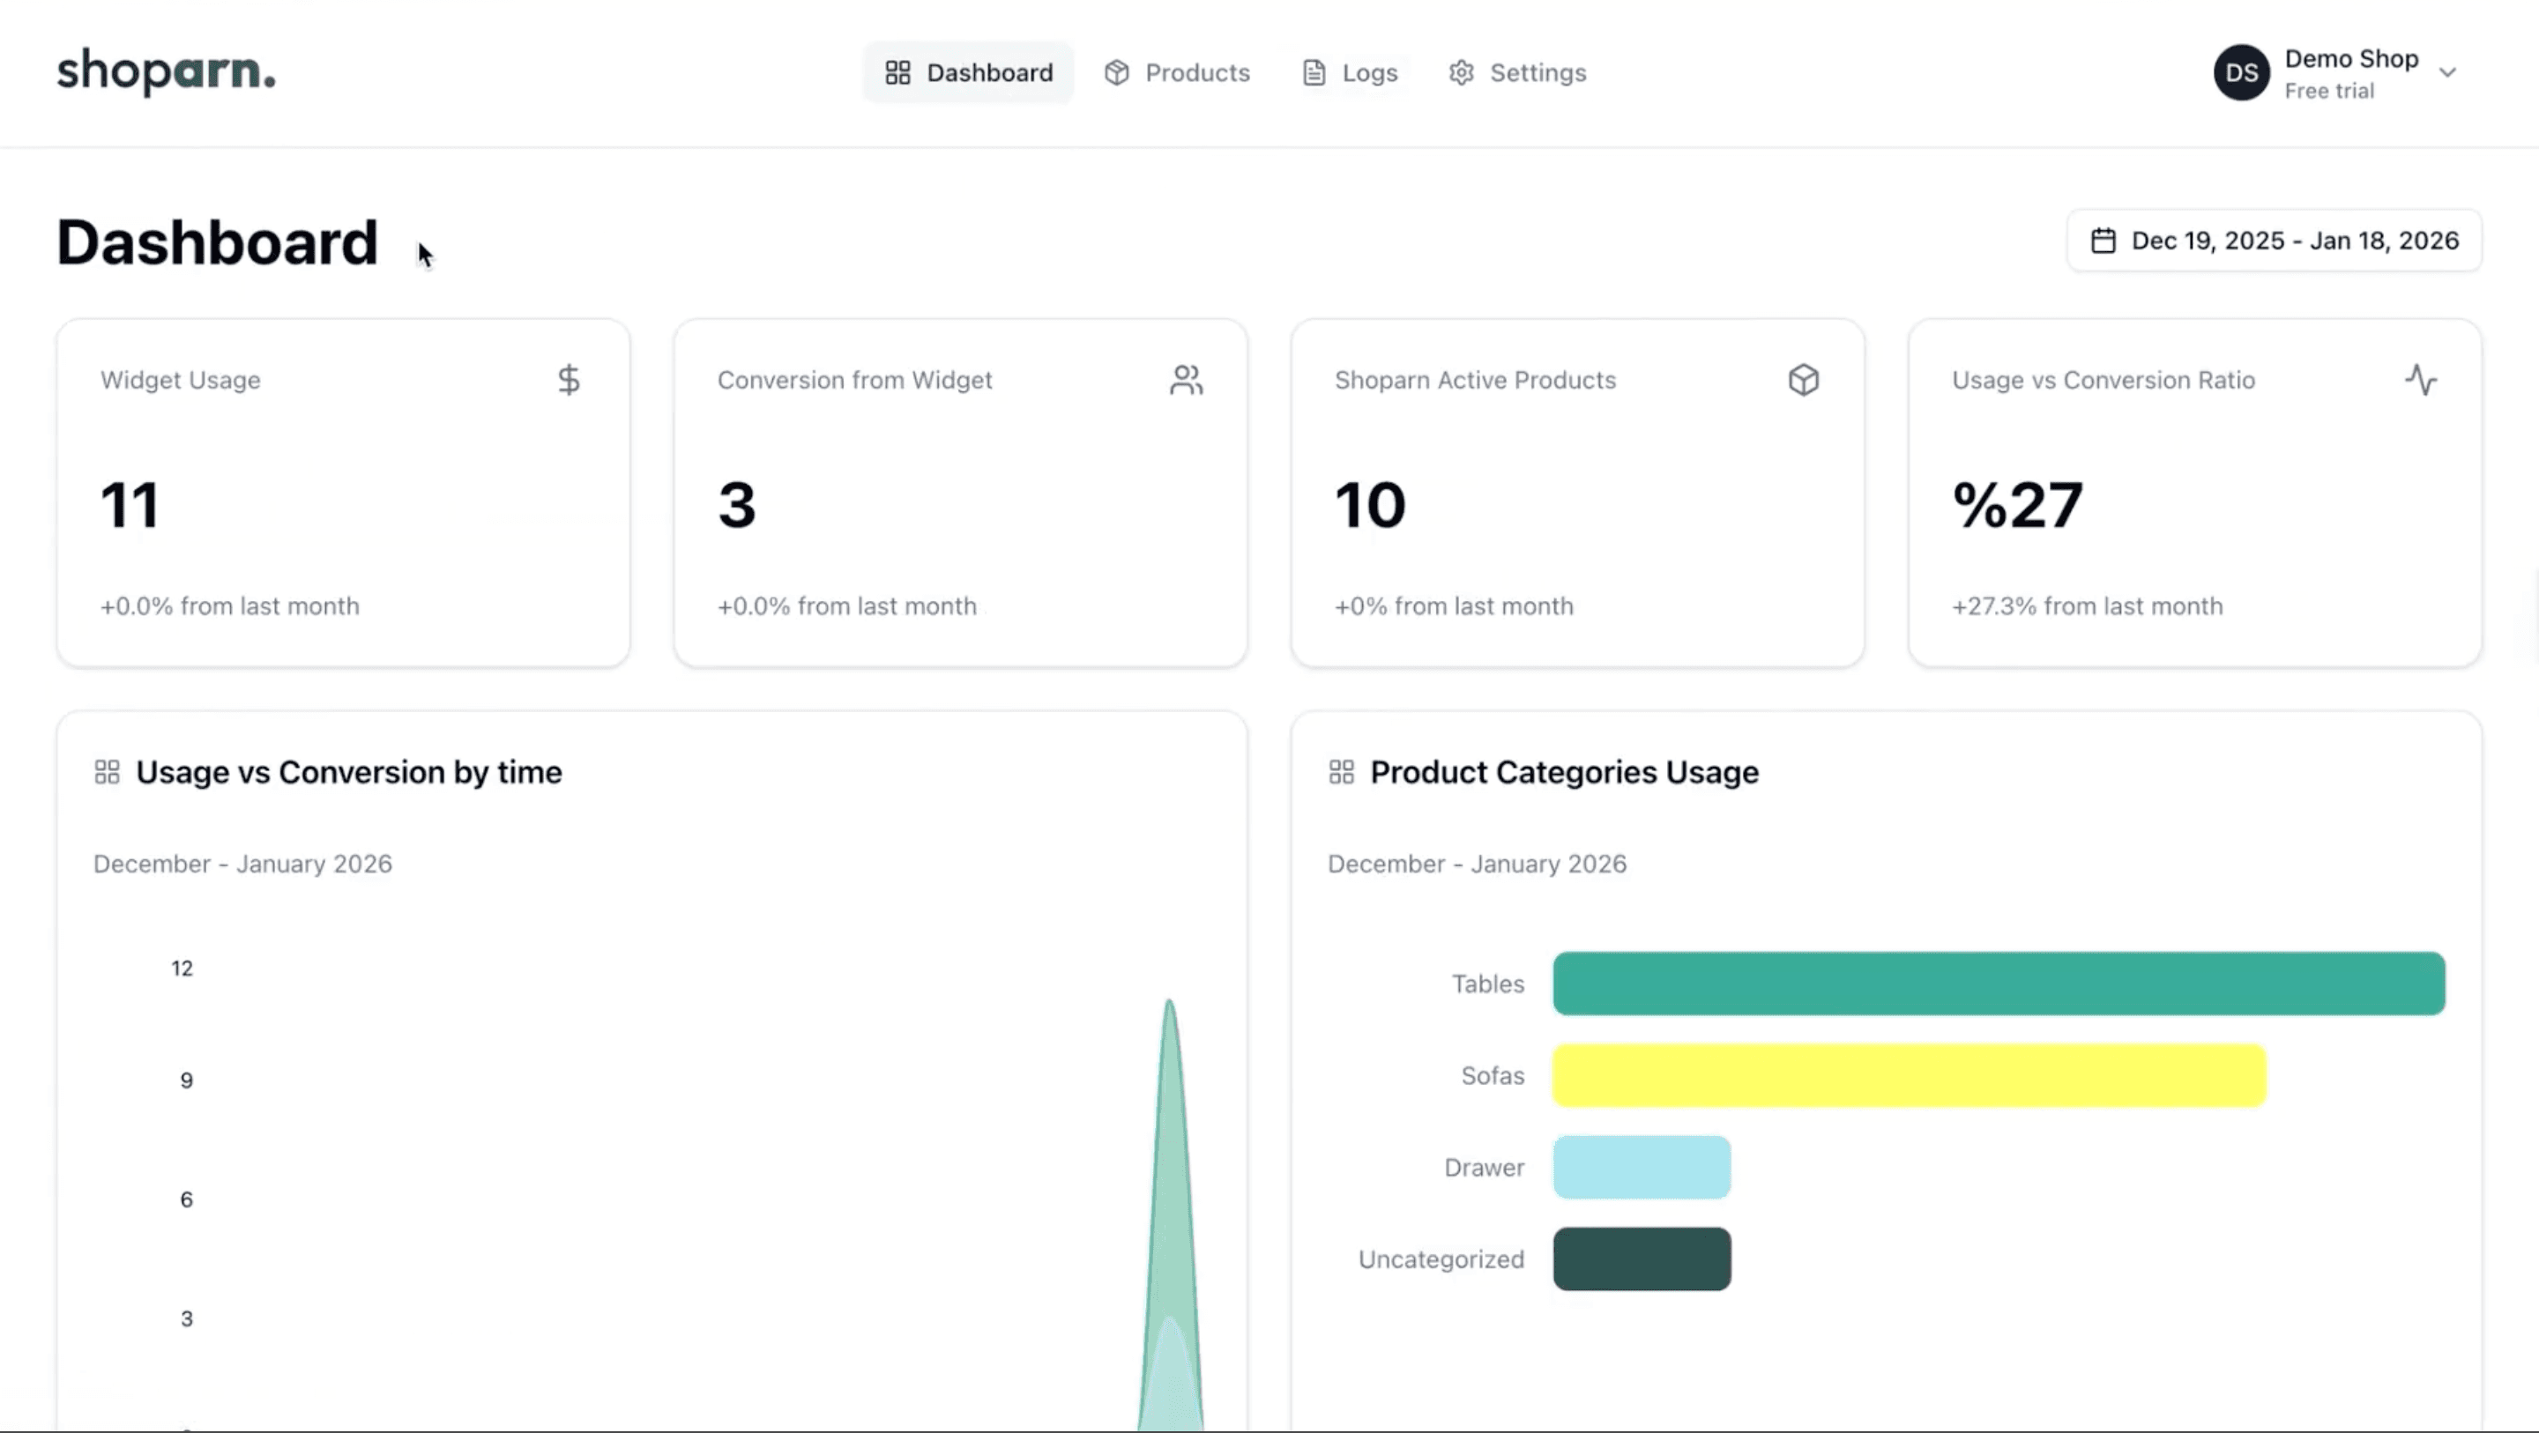Viewport: 2539px width, 1433px height.
Task: Click the activity pulse icon on Usage vs Conversion Ratio
Action: pos(2422,381)
